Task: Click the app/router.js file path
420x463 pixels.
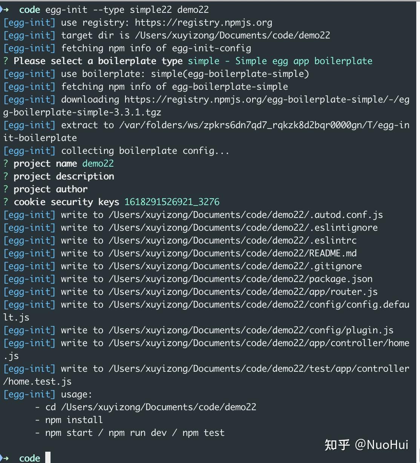Action: (243, 291)
